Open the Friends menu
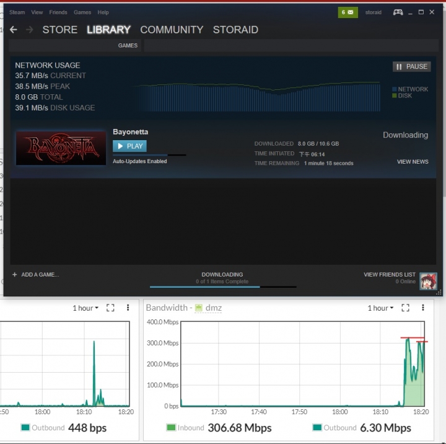The image size is (446, 444). (58, 12)
